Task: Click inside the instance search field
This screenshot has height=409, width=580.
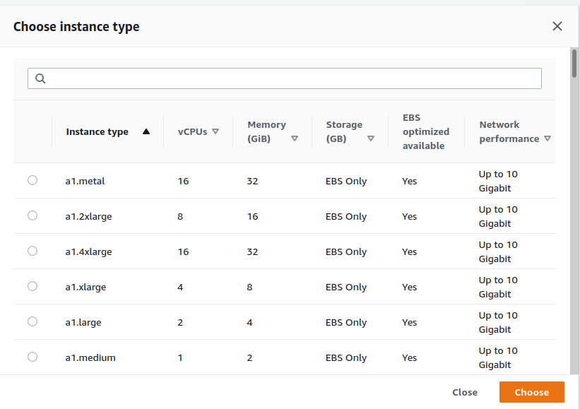Action: tap(283, 78)
